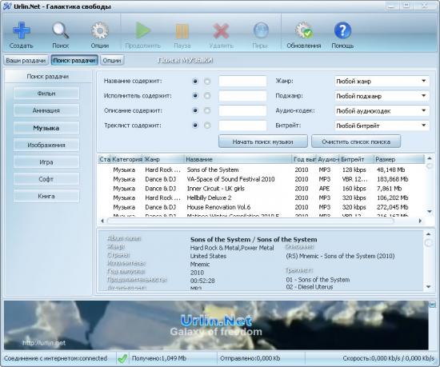
Task: Switch to Поиск раздачи tab
Action: [74, 60]
